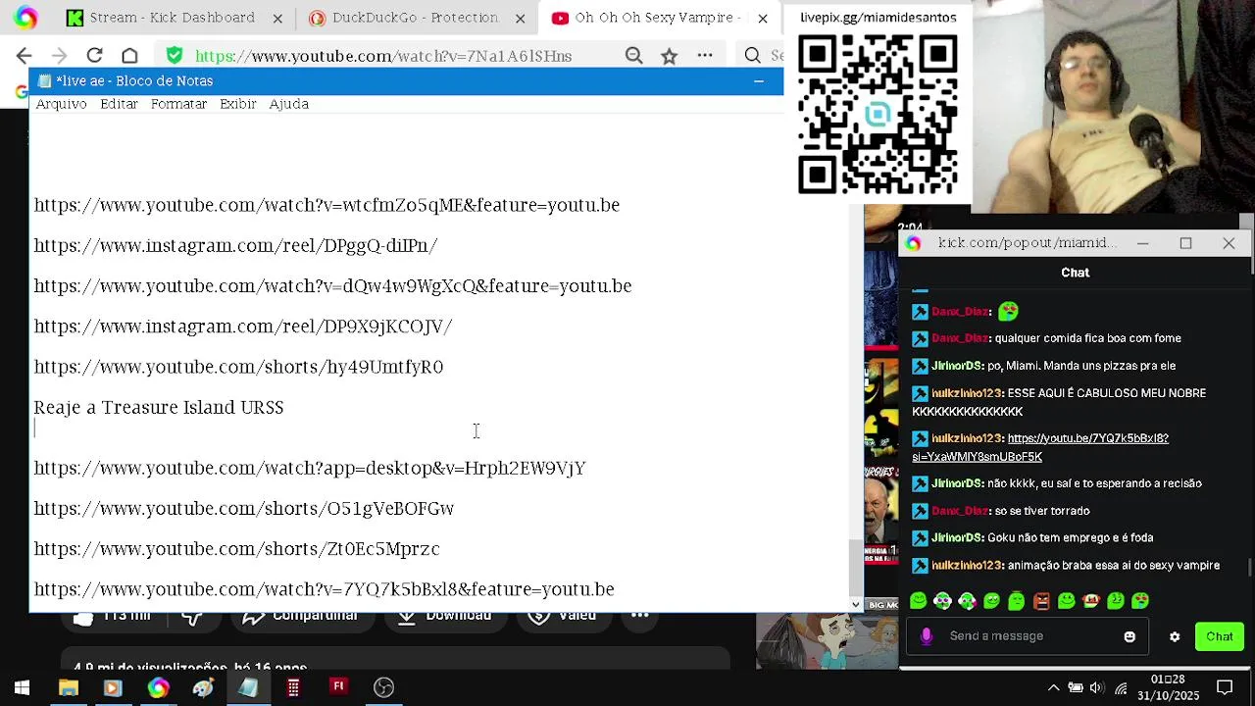Click the purple microphone icon in chat

926,636
